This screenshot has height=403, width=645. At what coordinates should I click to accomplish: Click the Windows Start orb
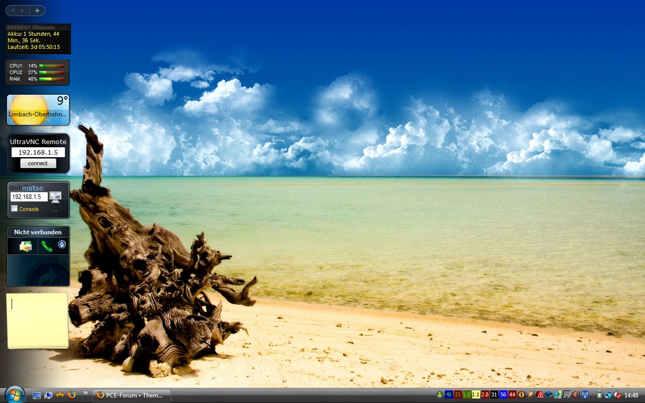tap(14, 394)
